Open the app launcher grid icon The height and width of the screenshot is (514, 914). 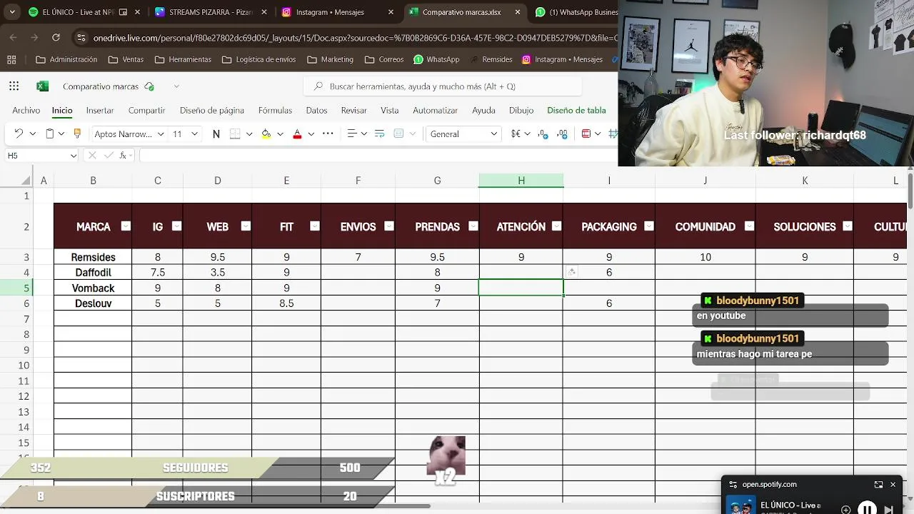tap(14, 86)
